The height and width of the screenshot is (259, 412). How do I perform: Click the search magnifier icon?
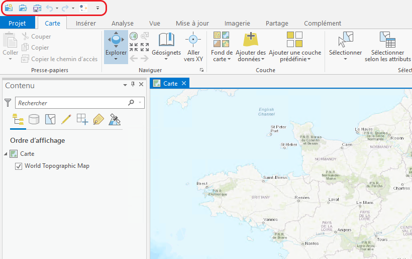click(131, 103)
